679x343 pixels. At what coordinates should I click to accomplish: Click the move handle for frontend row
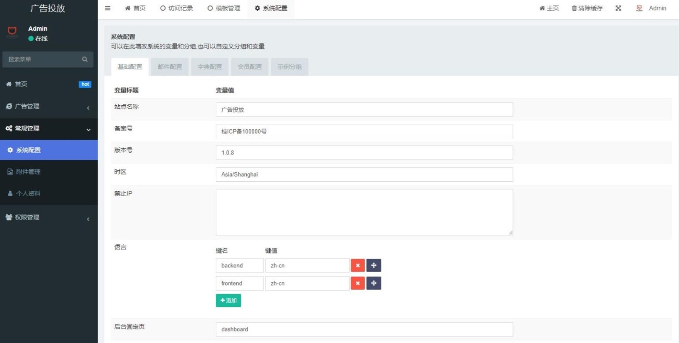click(x=374, y=283)
